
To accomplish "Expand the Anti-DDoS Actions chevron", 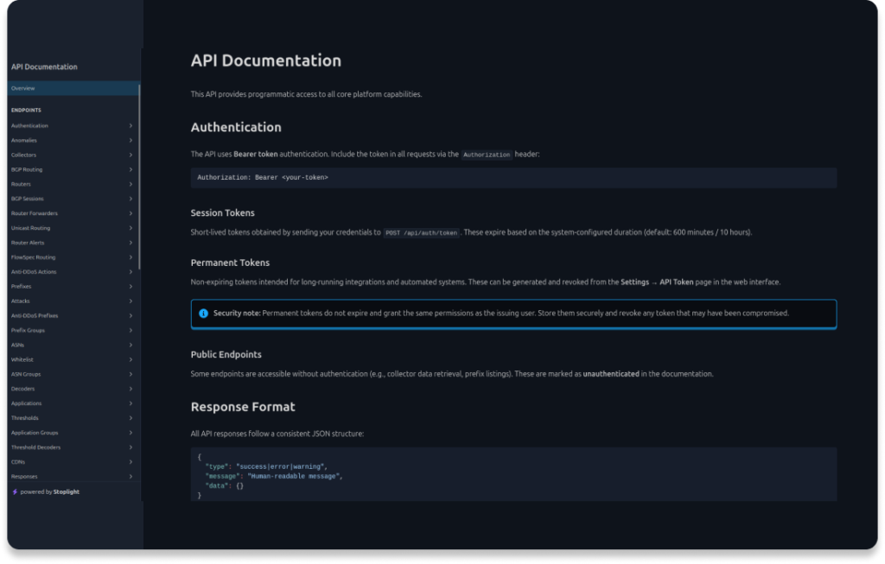I will 131,272.
